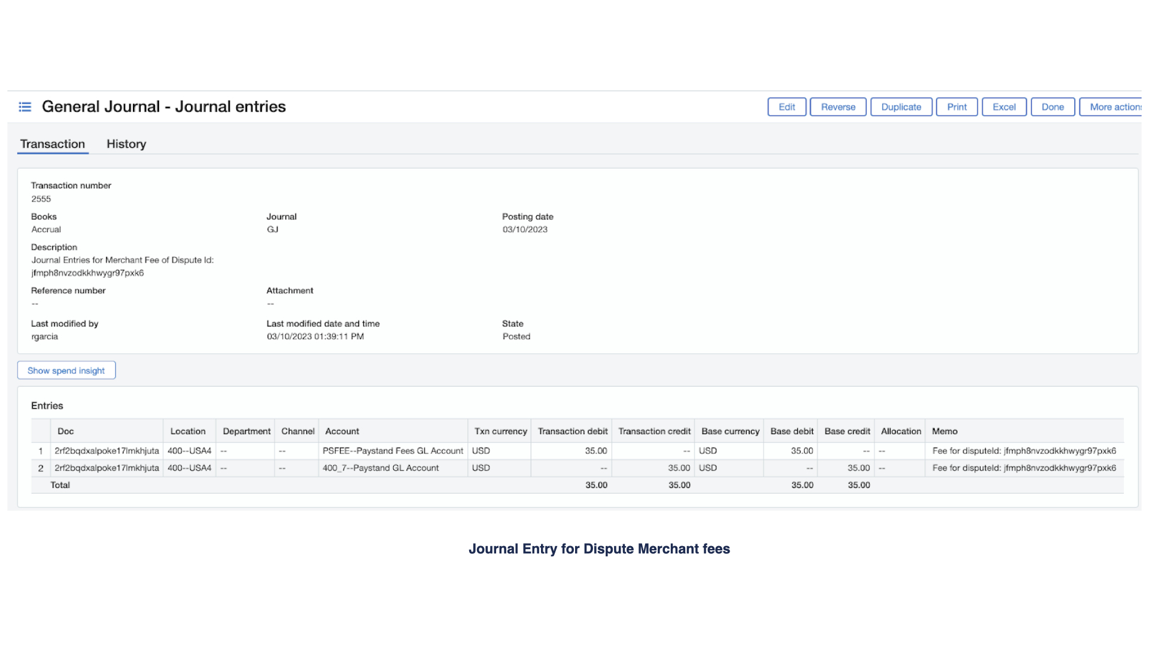Click the Total Transaction debit 35.00
The image size is (1149, 646).
pyautogui.click(x=596, y=485)
